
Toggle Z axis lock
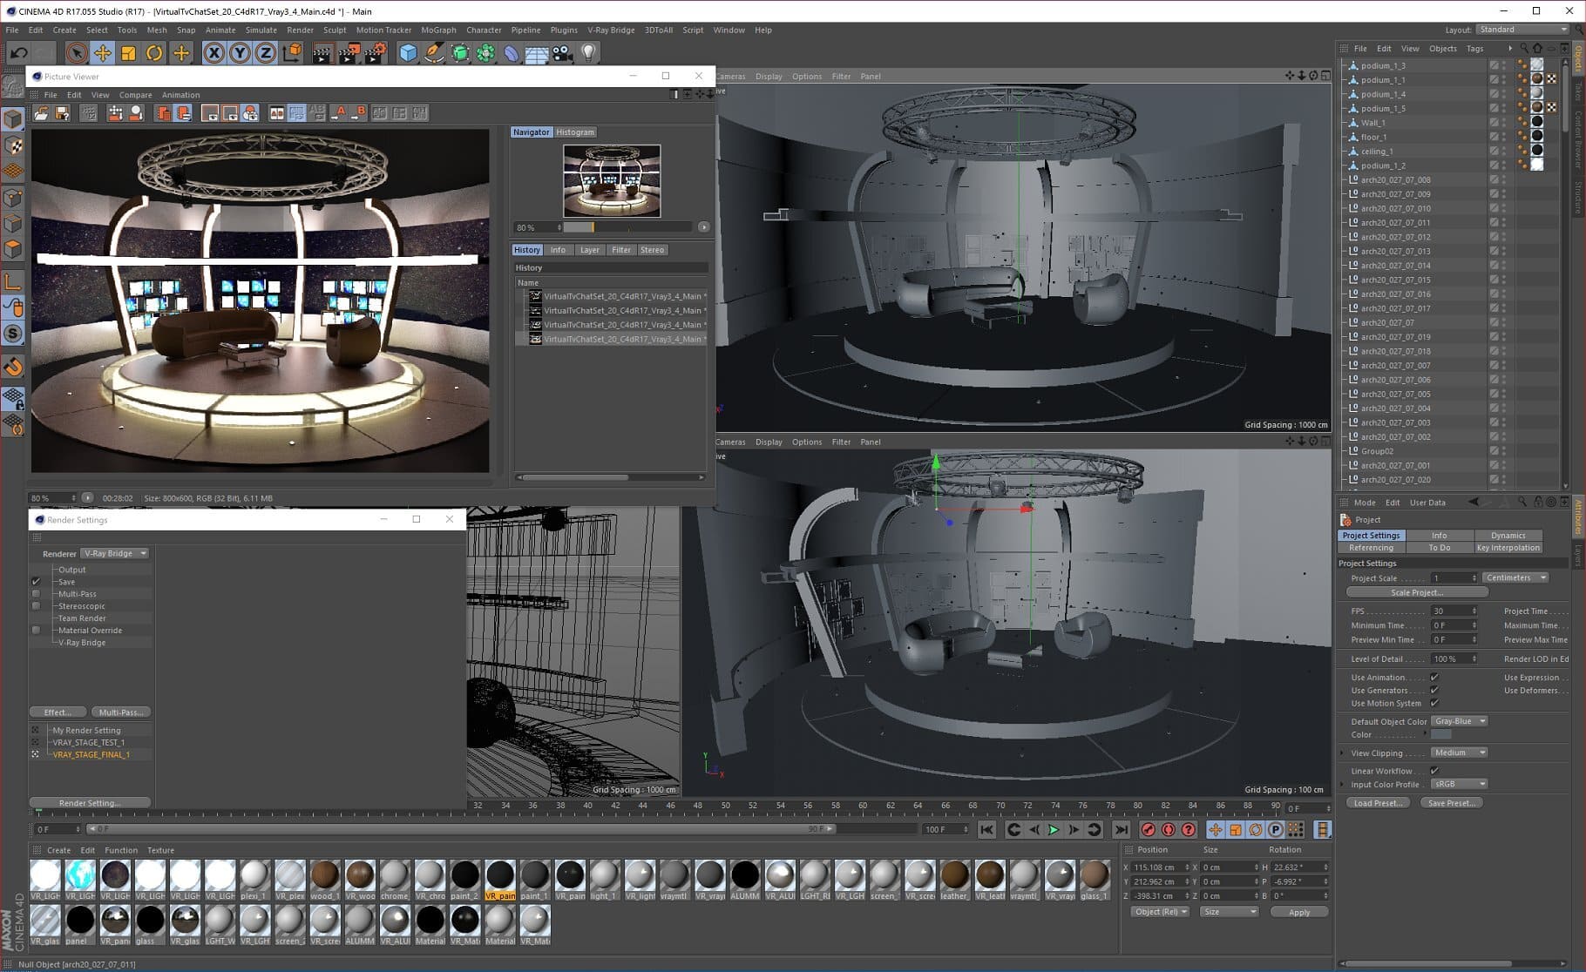[266, 53]
